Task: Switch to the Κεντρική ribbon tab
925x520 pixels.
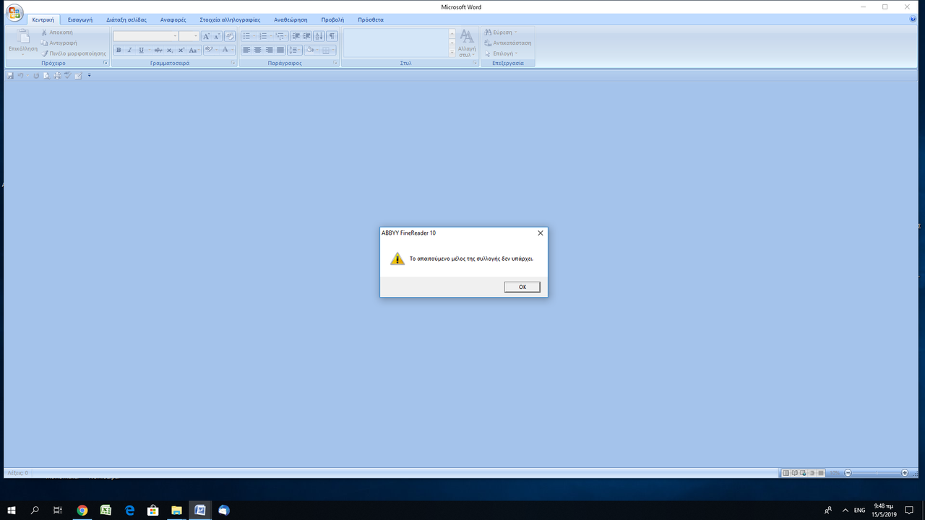Action: (43, 19)
